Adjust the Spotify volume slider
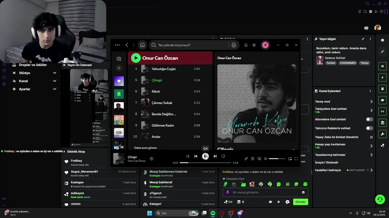This screenshot has height=218, width=389. [x=277, y=159]
